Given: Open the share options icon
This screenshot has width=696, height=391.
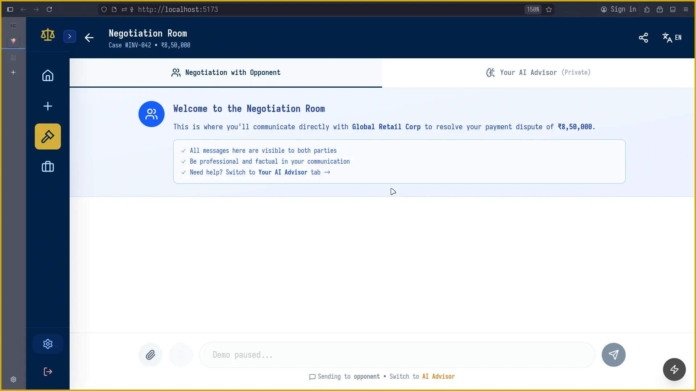Looking at the screenshot, I should point(643,38).
